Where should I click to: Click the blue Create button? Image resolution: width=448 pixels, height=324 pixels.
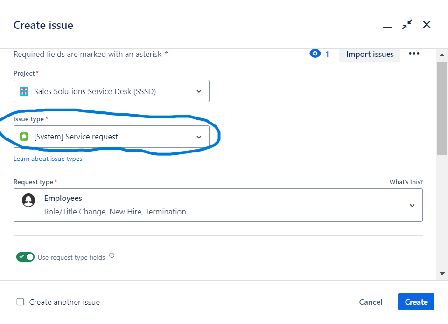416,302
